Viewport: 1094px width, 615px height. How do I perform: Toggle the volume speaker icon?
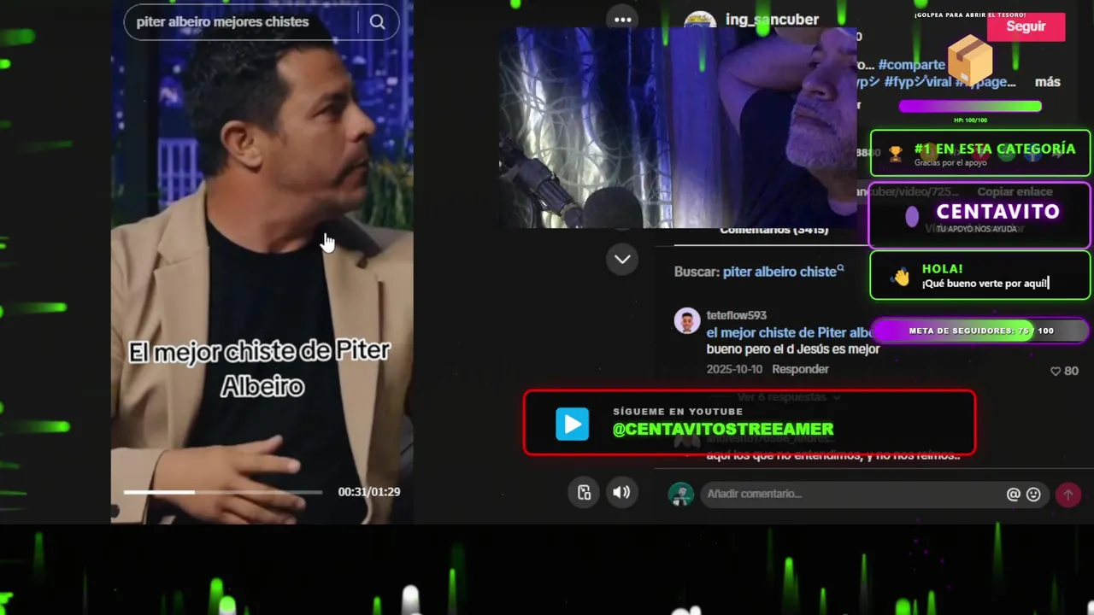(621, 492)
